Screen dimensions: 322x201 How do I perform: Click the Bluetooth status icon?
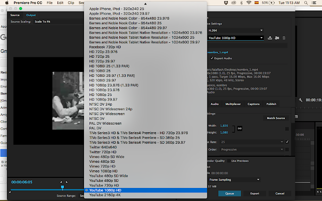point(242,3)
